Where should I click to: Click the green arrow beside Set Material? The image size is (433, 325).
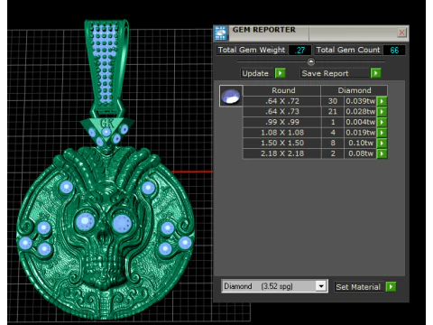tap(391, 286)
